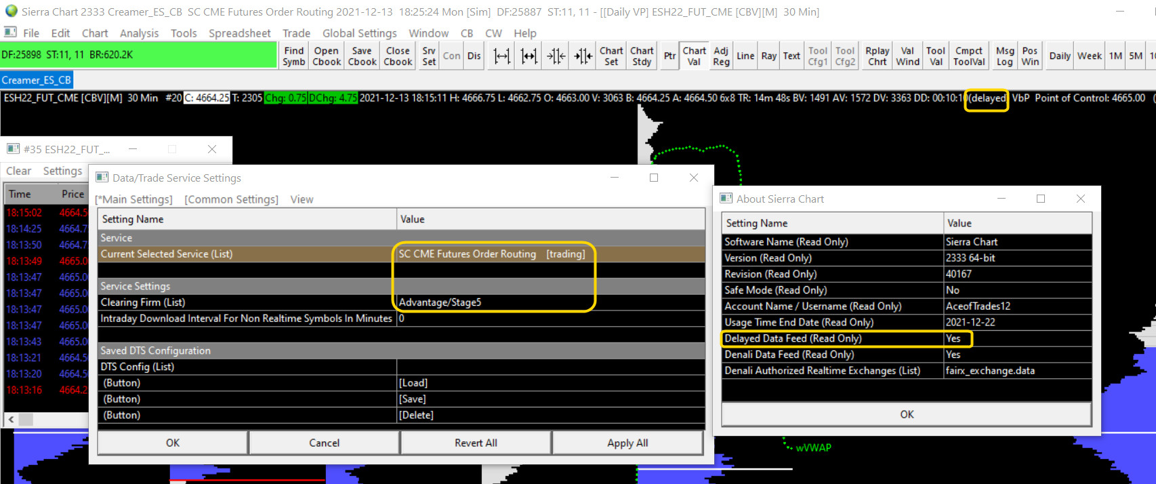Click the compress bar spacing icon
Viewport: 1156px width, 484px height.
(556, 56)
